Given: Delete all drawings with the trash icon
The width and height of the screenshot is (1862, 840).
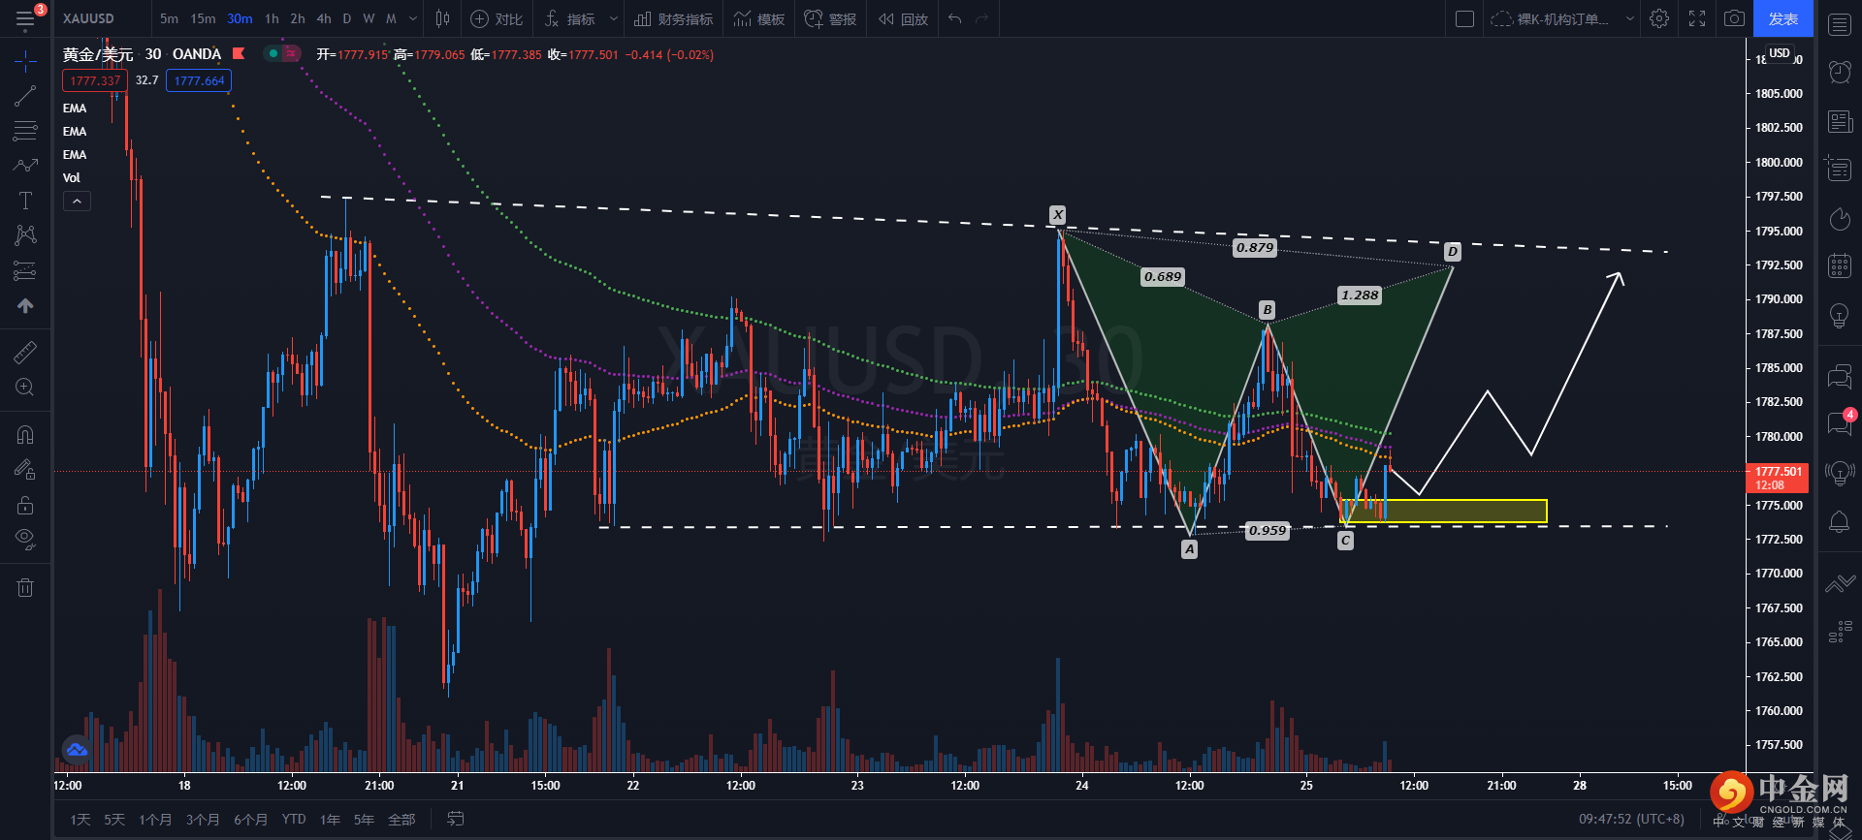Looking at the screenshot, I should 25,587.
